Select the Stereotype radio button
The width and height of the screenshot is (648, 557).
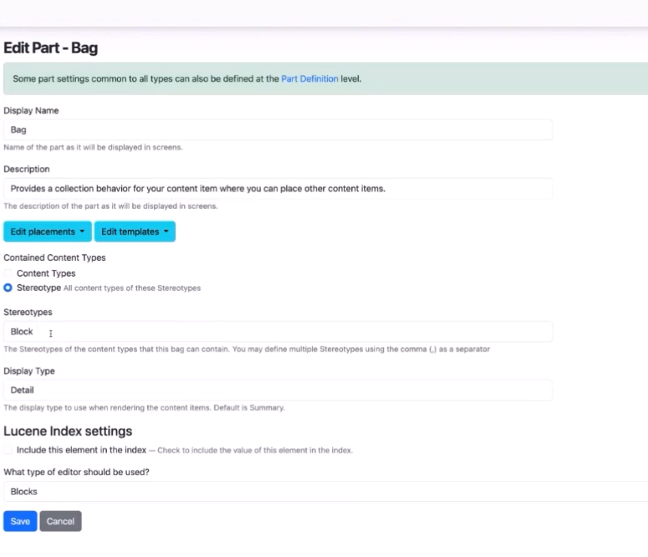click(8, 287)
